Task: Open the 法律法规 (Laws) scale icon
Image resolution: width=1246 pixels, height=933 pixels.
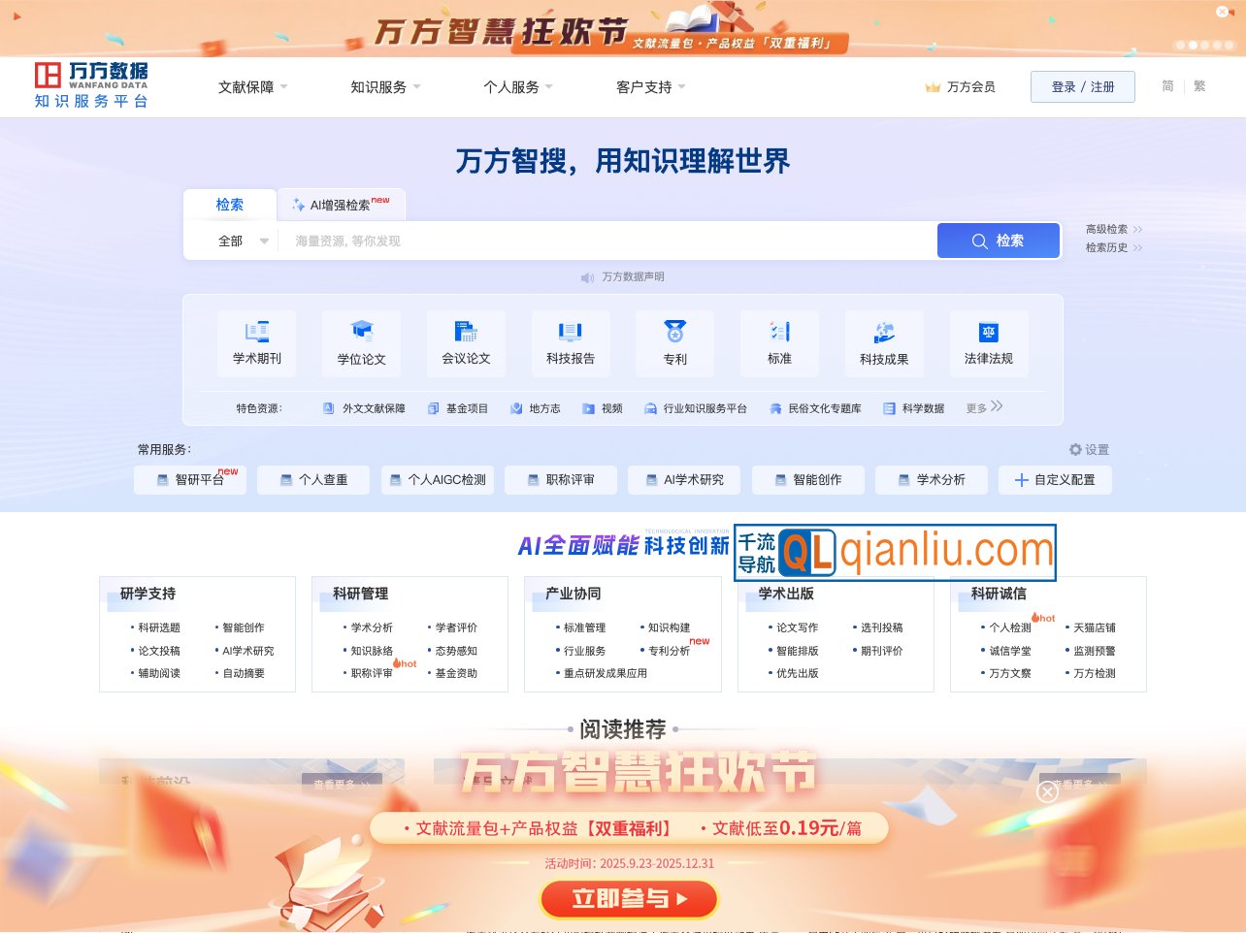Action: point(989,337)
